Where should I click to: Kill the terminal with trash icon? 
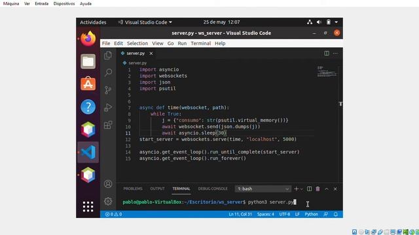tap(318, 189)
